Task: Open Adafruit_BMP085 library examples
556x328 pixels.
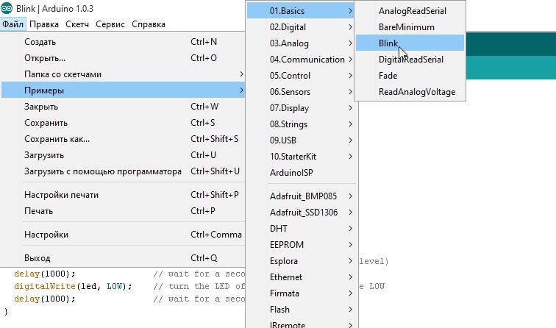Action: click(x=302, y=196)
